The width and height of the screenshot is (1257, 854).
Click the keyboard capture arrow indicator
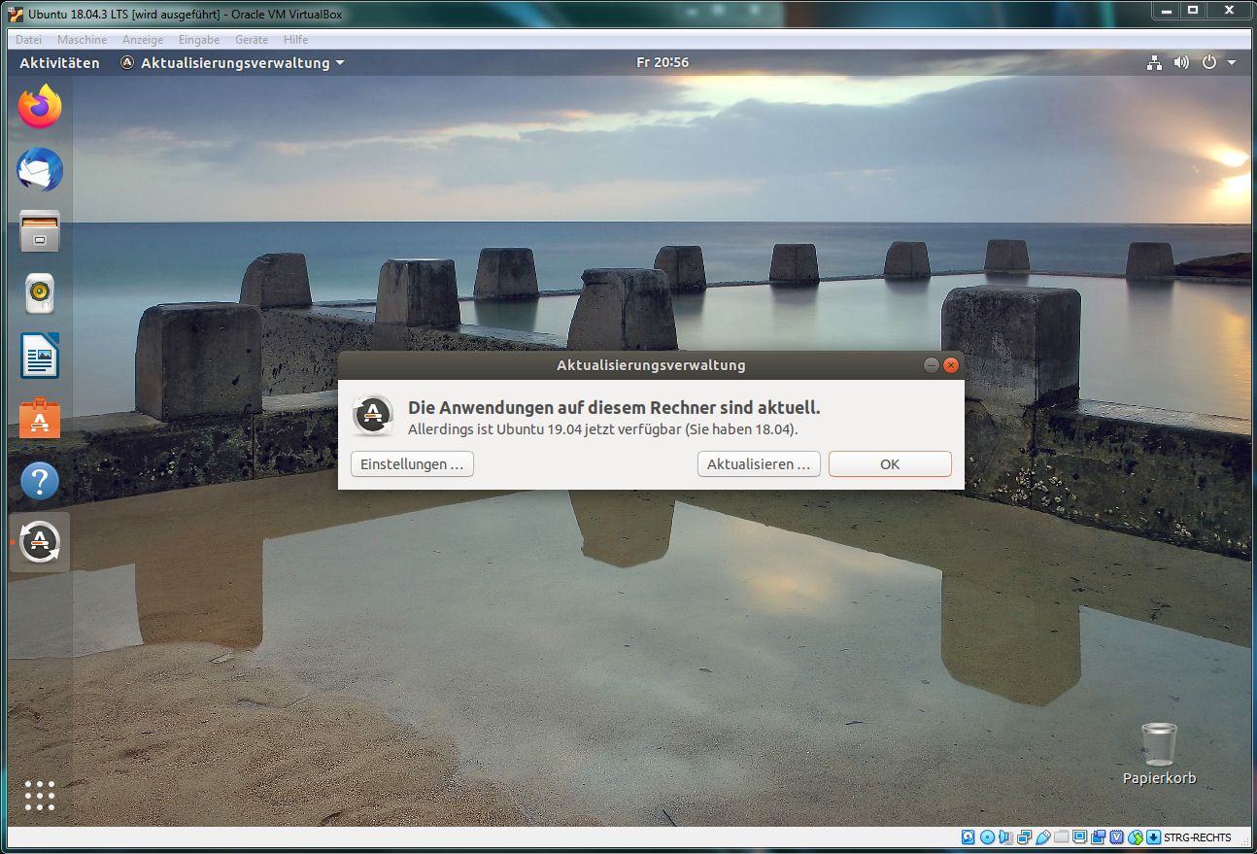[1154, 837]
